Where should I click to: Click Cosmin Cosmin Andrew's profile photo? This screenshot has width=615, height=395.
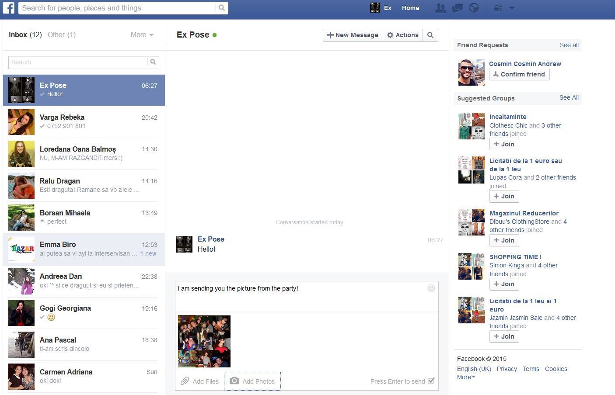tap(472, 73)
